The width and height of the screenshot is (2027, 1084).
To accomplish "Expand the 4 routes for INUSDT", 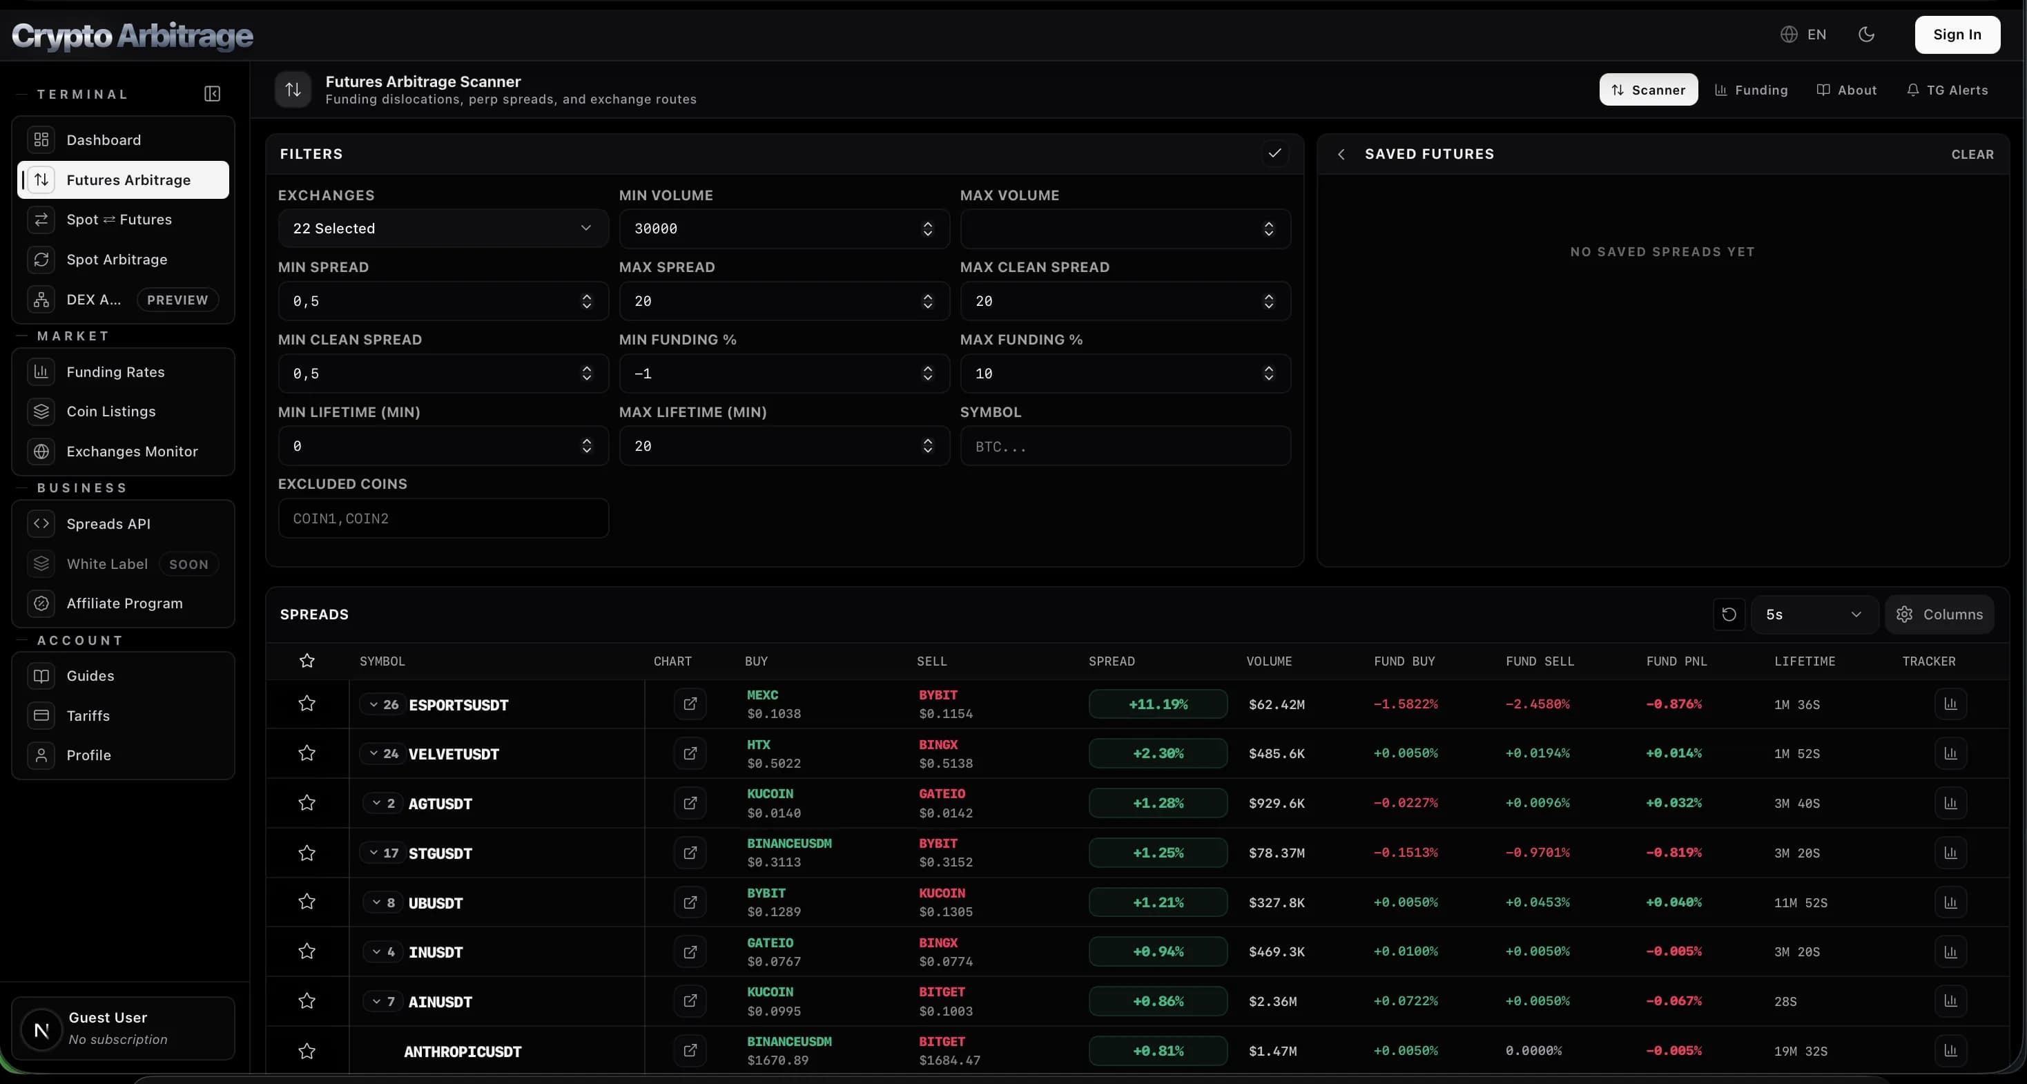I will (x=383, y=951).
